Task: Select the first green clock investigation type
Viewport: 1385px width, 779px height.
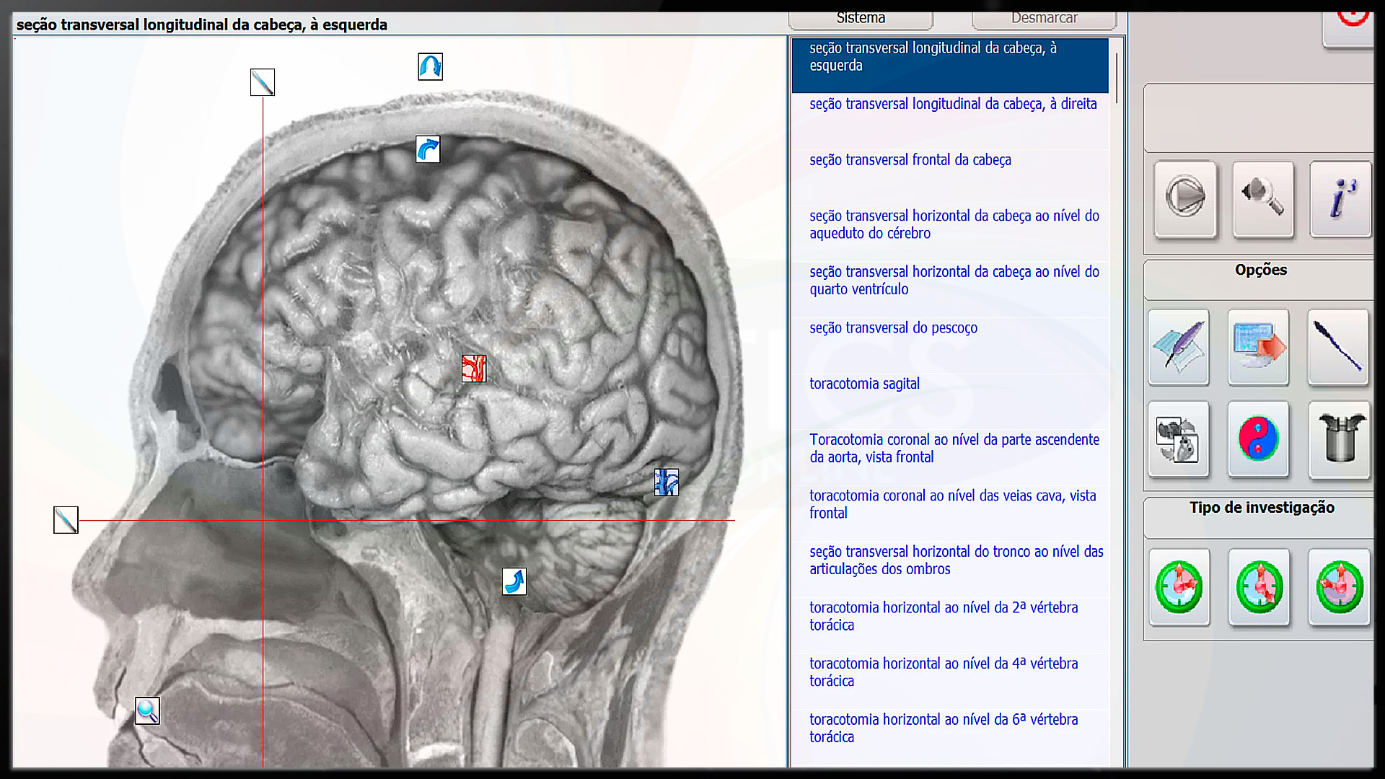Action: (1179, 587)
